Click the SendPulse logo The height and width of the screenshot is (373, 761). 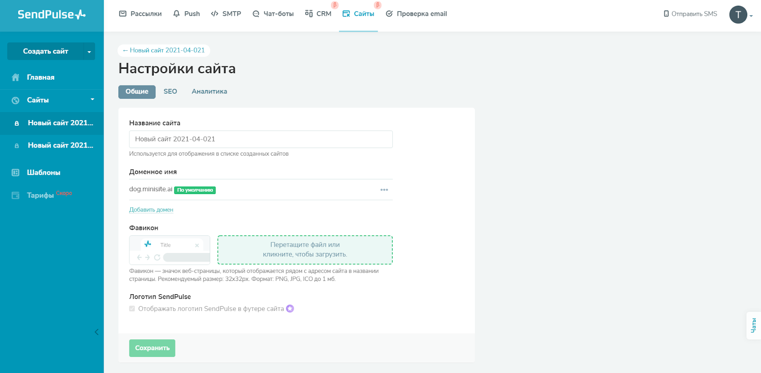[51, 14]
